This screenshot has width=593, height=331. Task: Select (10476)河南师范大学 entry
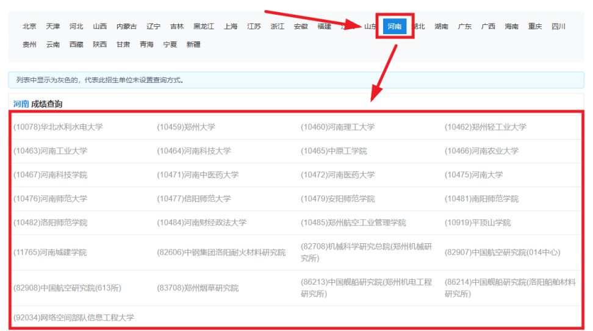[50, 198]
